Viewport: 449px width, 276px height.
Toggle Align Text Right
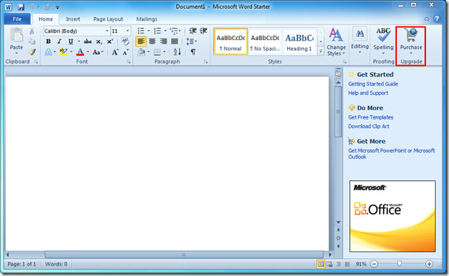coord(164,42)
